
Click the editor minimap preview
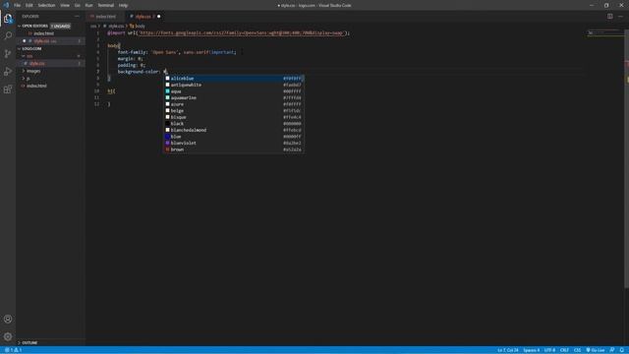605,32
